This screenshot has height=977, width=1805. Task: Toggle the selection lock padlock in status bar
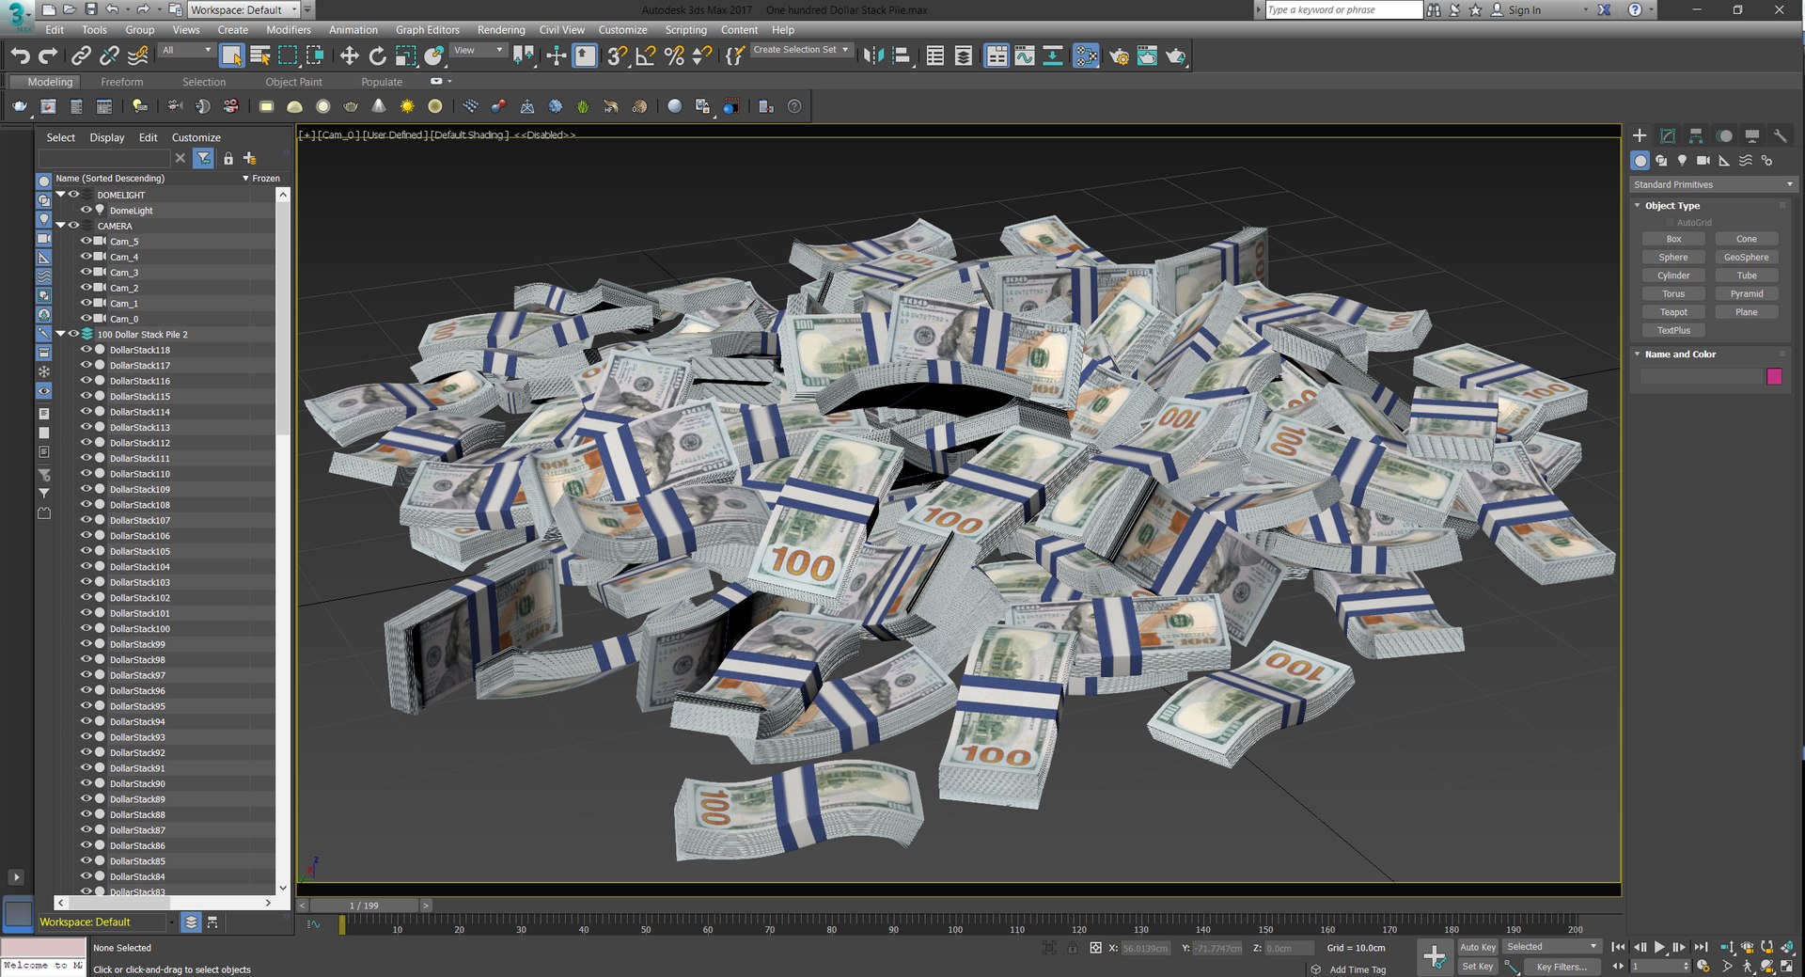[1073, 948]
